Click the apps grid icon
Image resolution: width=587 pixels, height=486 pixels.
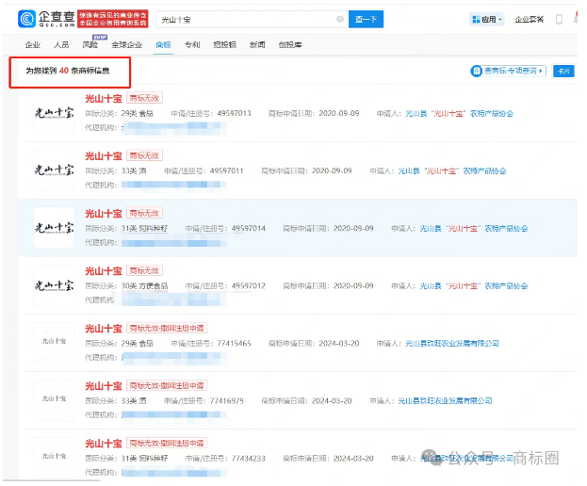475,19
